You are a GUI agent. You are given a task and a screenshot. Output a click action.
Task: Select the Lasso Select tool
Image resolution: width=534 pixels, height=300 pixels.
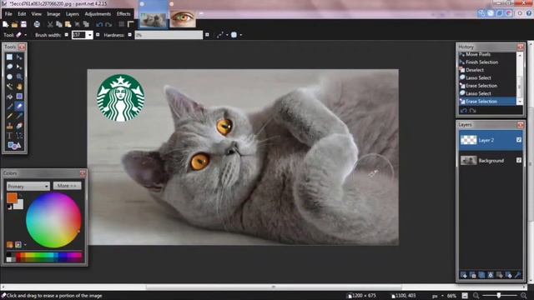tap(9, 67)
